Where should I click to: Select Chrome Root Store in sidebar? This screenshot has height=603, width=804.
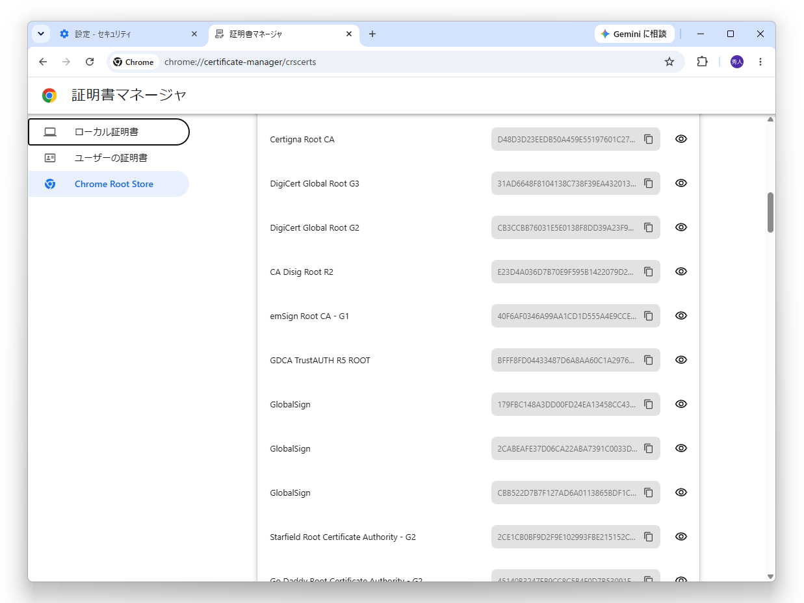(109, 184)
